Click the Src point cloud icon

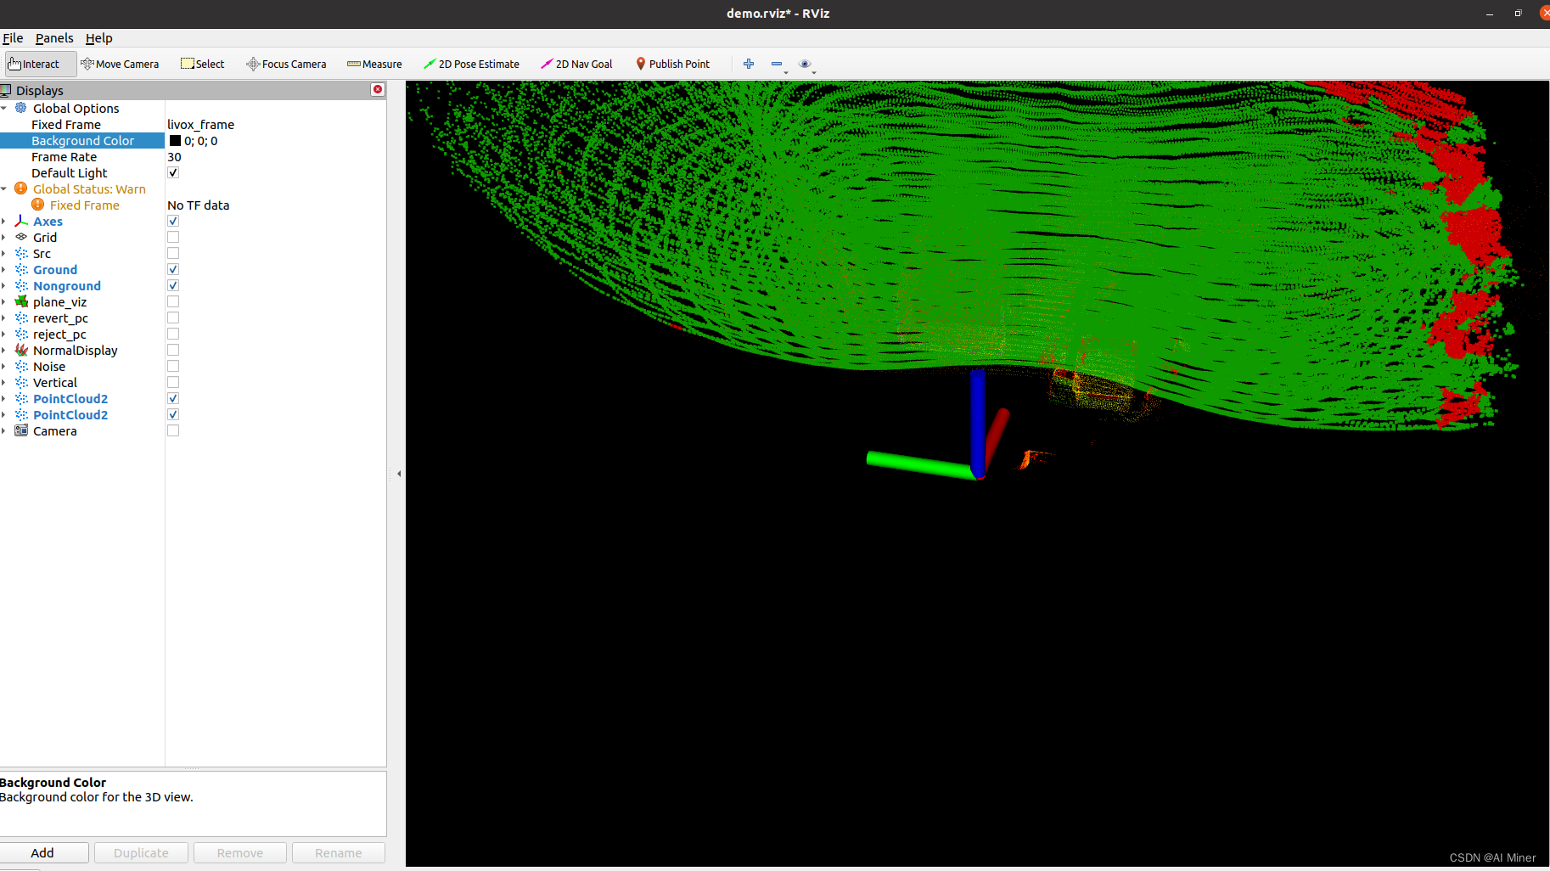coord(21,253)
